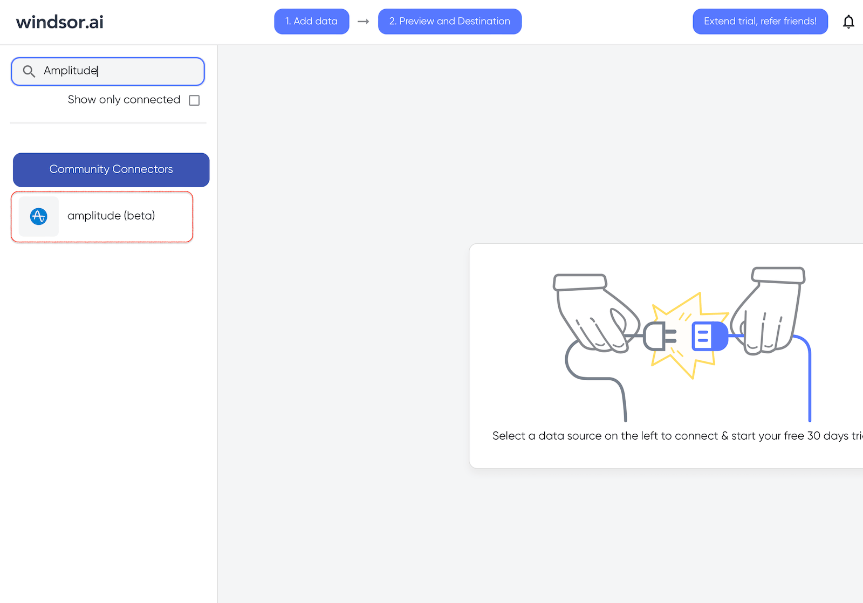Select the amplitude (beta) connector

pos(102,217)
